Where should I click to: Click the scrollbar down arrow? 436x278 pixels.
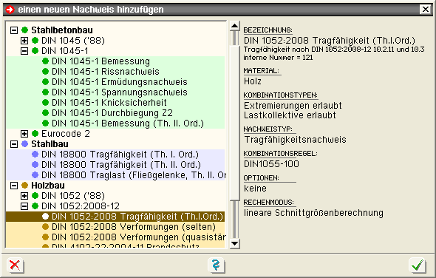point(235,244)
